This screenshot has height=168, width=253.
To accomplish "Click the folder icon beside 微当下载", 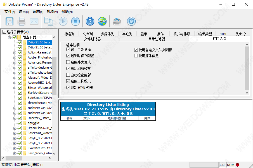I will click(x=19, y=37).
